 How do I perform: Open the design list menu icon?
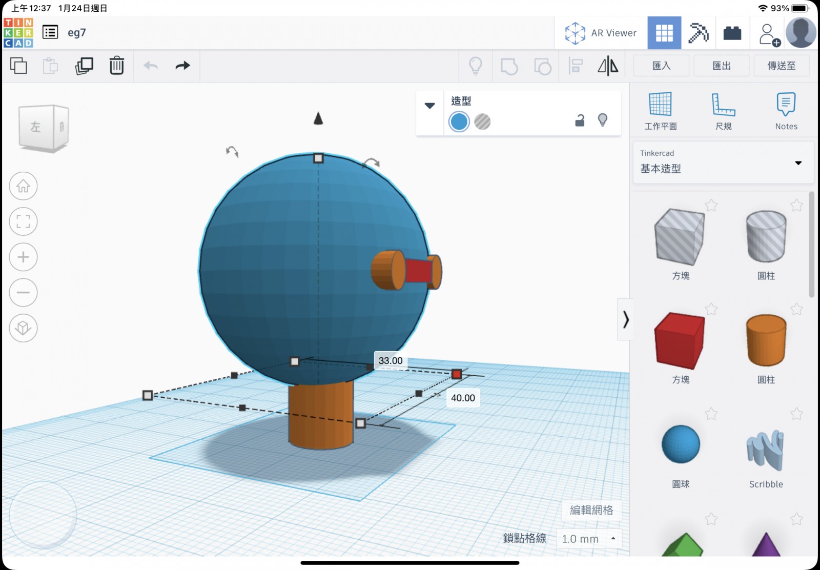pyautogui.click(x=50, y=32)
